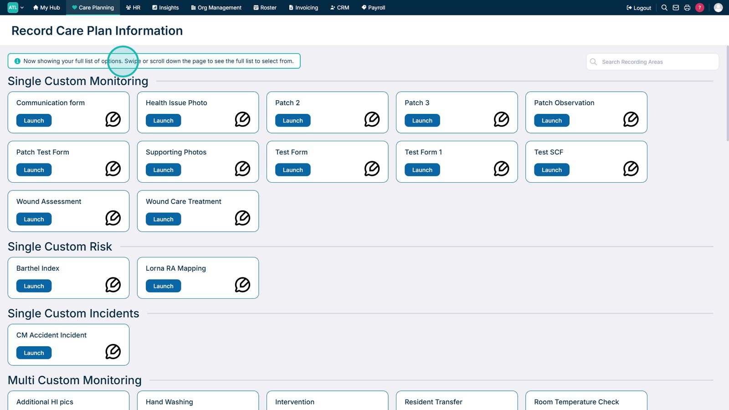Click the Logout link
The image size is (729, 410).
(639, 8)
